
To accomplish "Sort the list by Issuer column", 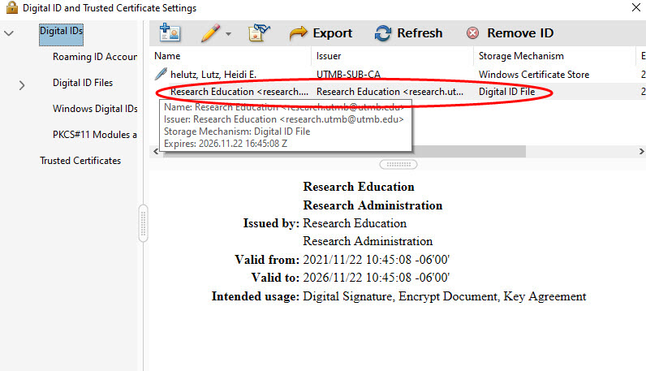I will point(392,56).
